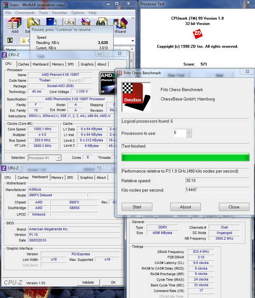The width and height of the screenshot is (255, 298).
Task: Click the Southbridge value SB850
Action: coord(74,208)
